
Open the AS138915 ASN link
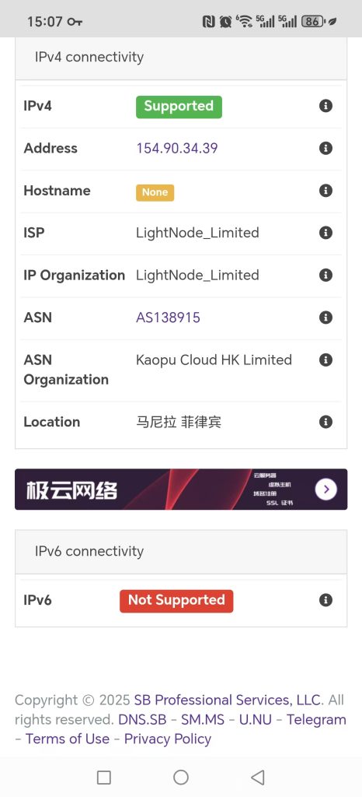168,318
